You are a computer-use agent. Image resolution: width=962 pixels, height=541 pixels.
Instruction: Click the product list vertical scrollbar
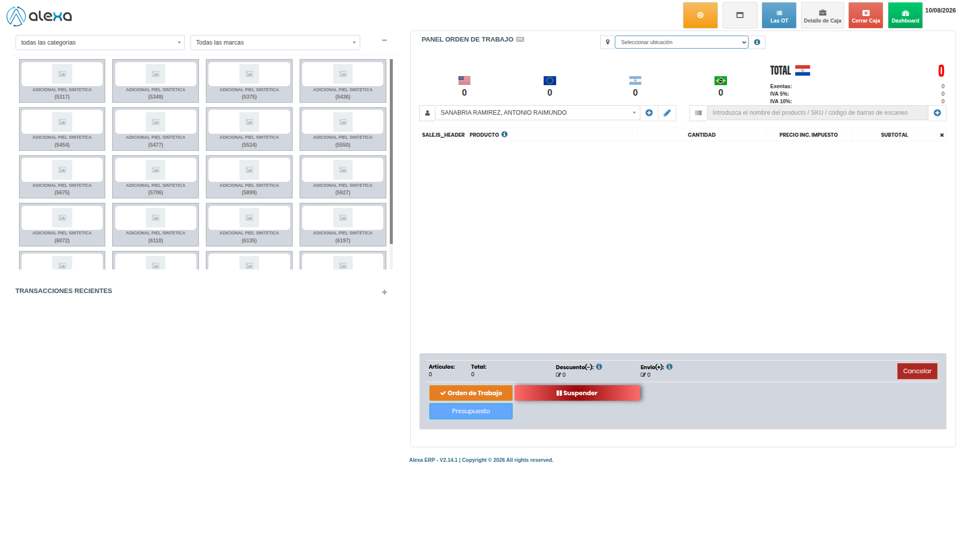point(391,151)
